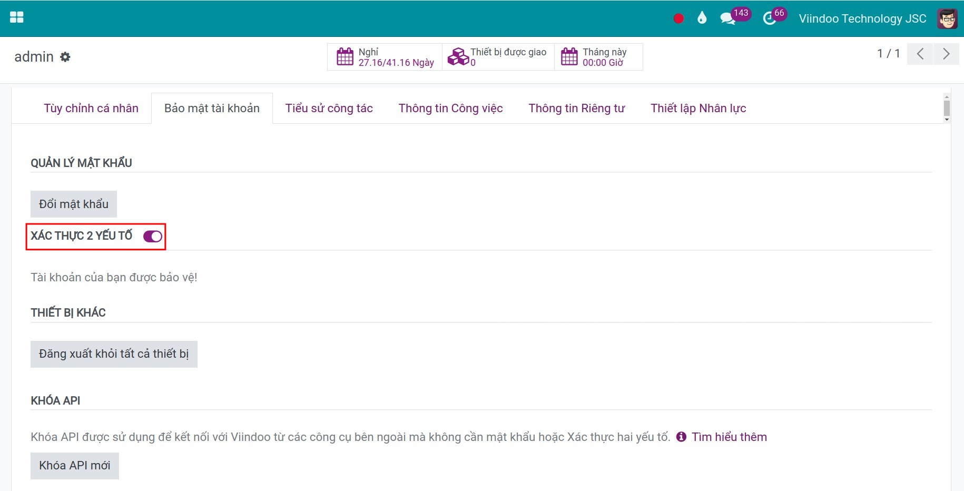The width and height of the screenshot is (964, 491).
Task: Toggle Xác thực 2 yếu tố switch
Action: 153,237
